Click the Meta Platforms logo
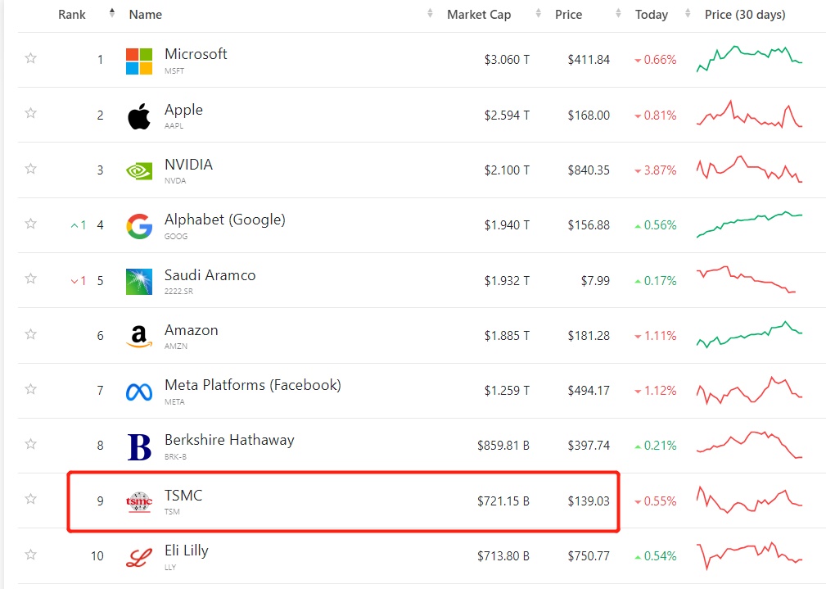The height and width of the screenshot is (589, 826). pos(139,392)
